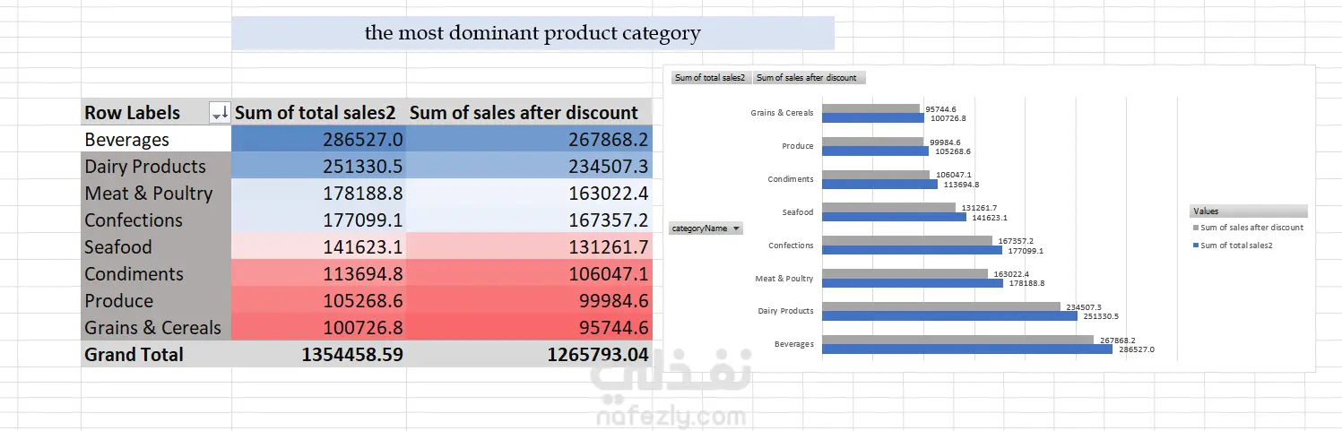Select the blue Beverages bar in chart
Viewport: 1342px width, 431px height.
pos(966,349)
